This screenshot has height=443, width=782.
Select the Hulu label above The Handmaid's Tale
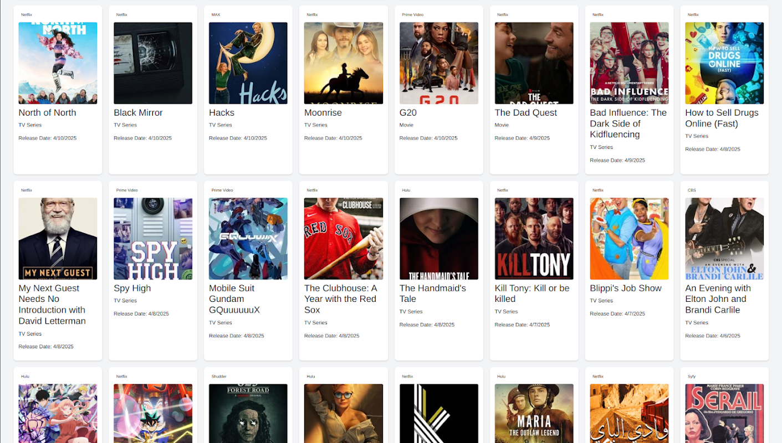pos(406,190)
